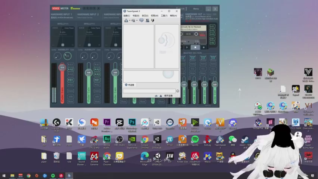Start recording on Voicemeeter cassette recorder
This screenshot has width=318, height=179.
(204, 47)
